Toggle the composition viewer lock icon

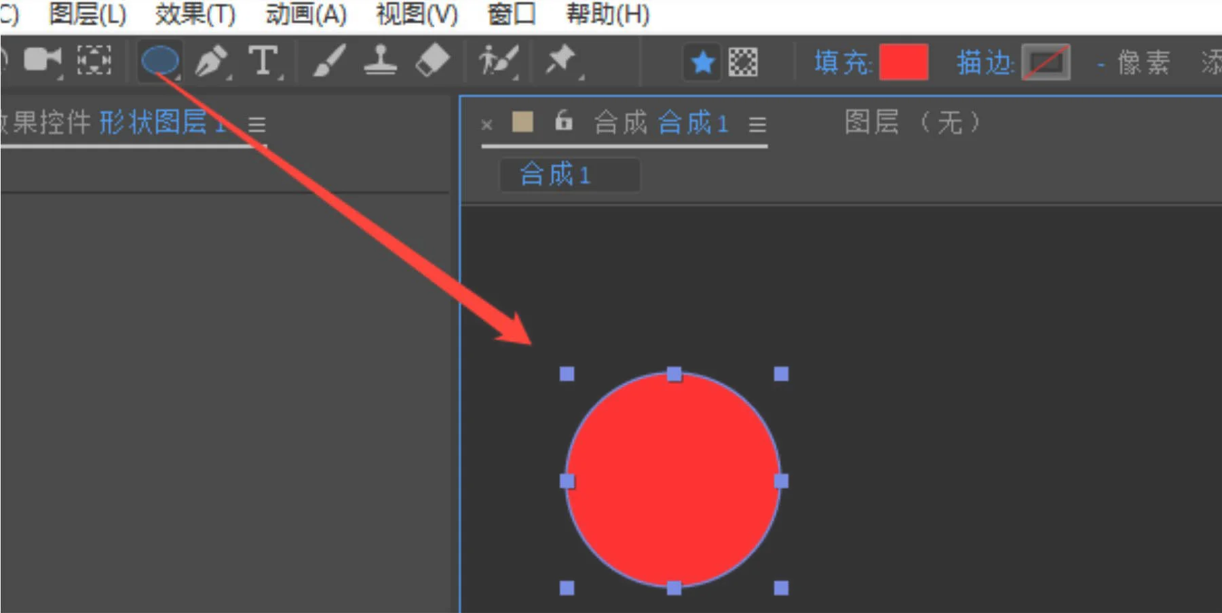(563, 121)
